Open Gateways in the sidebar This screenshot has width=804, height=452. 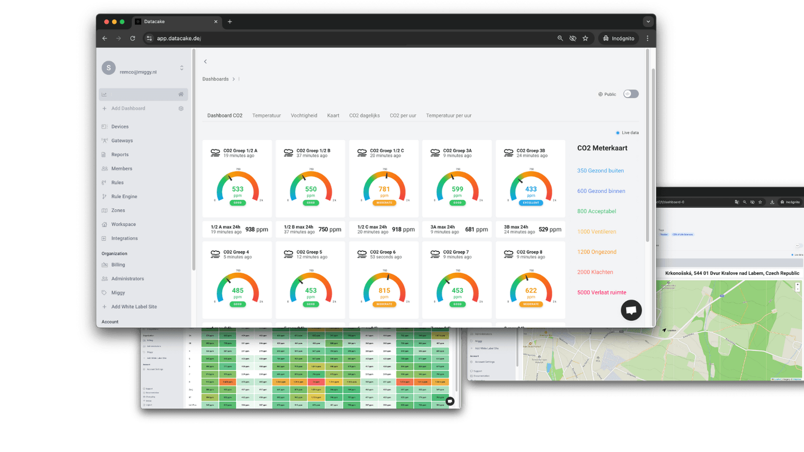click(x=122, y=141)
